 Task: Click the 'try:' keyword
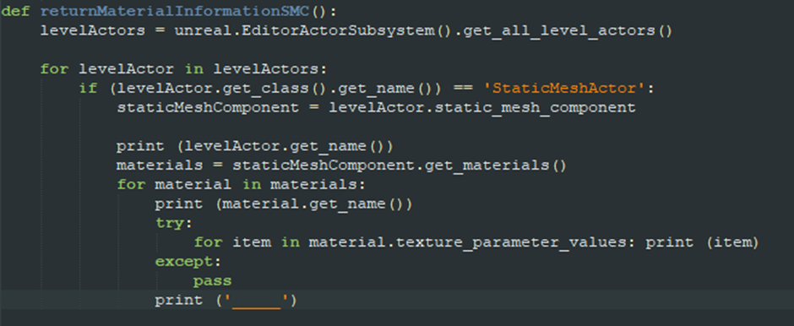174,223
